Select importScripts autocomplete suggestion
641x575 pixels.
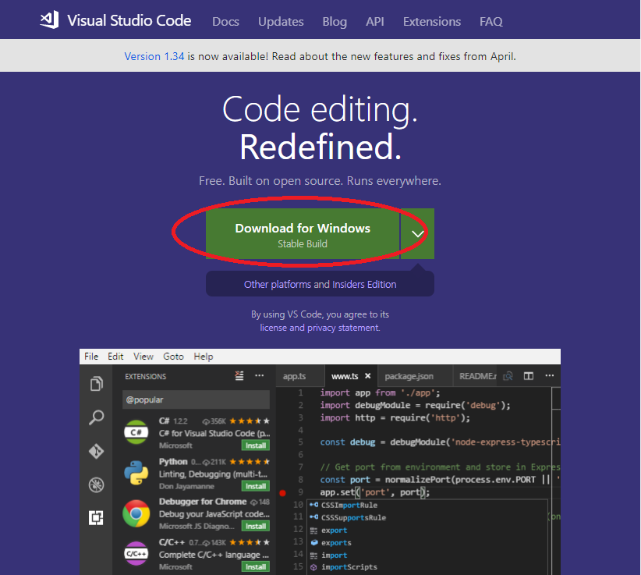(427, 567)
